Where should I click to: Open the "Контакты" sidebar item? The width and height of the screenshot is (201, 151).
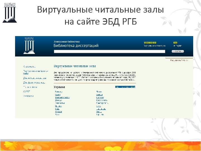[28, 96]
